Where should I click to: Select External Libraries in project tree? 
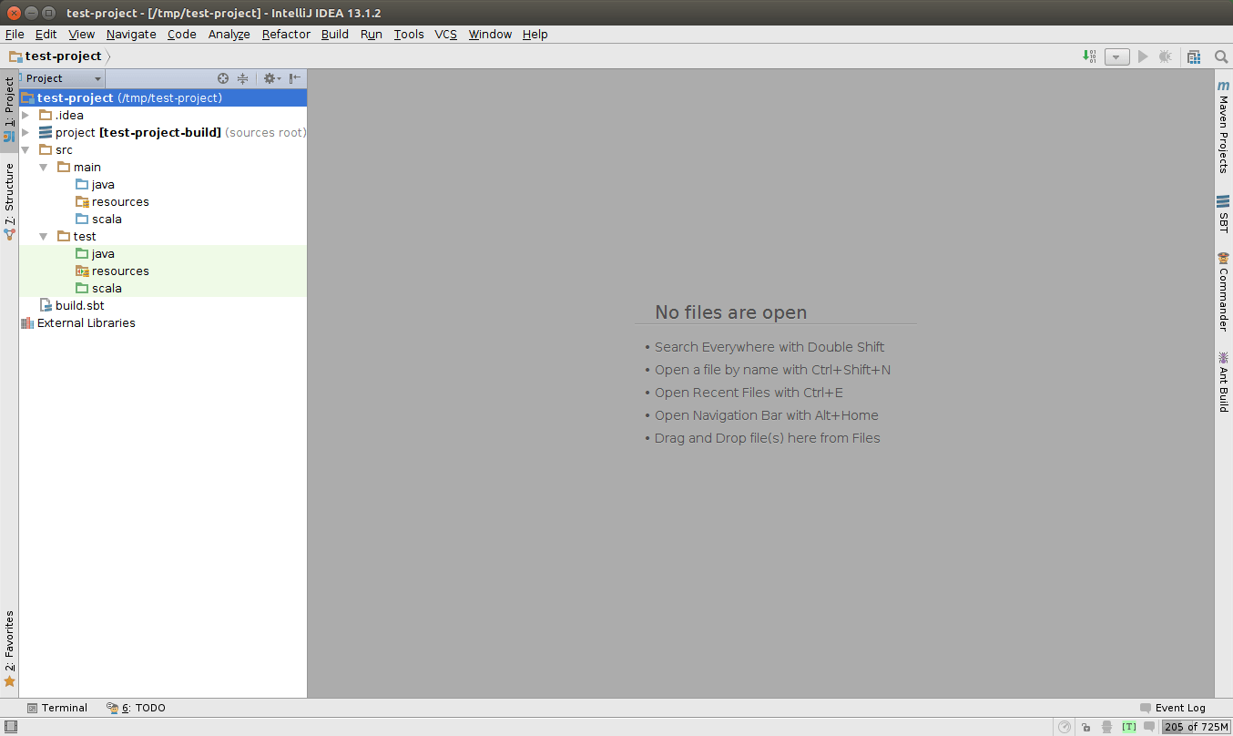coord(78,322)
